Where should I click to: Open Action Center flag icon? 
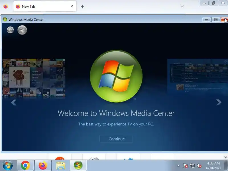tap(185, 166)
